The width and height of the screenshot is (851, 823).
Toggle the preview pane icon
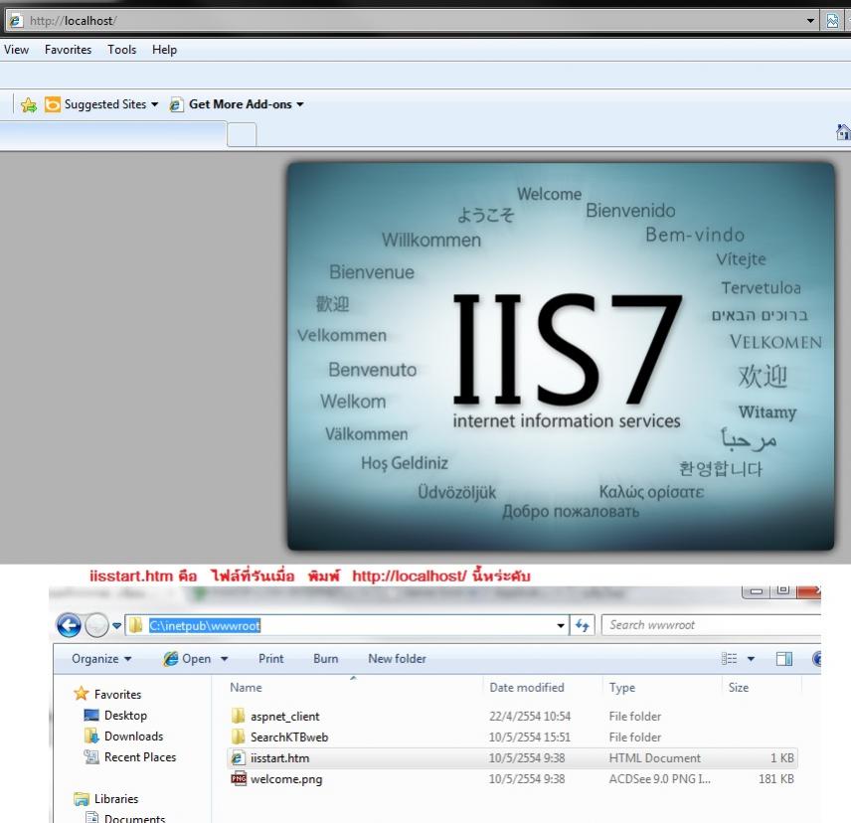point(784,659)
